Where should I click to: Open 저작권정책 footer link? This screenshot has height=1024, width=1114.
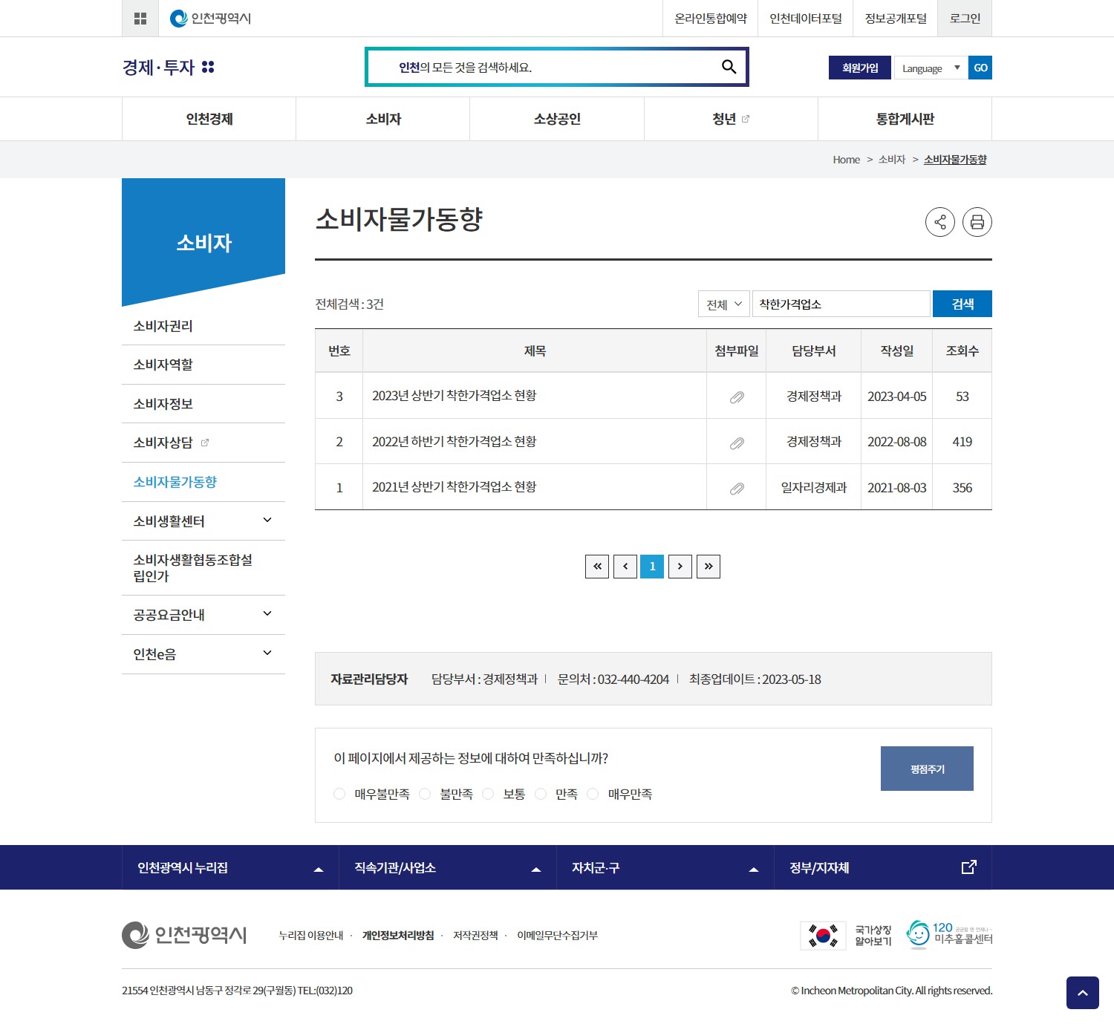point(475,936)
